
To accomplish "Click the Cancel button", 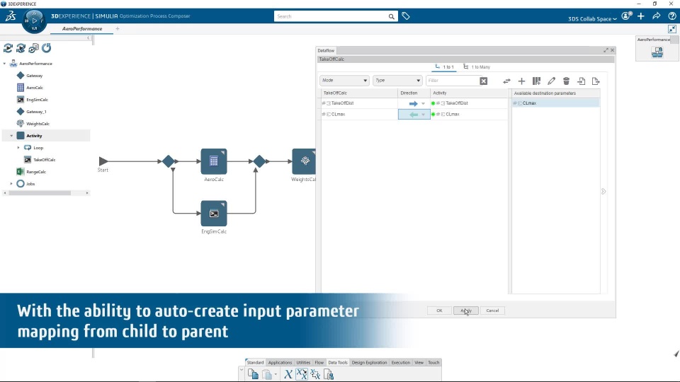I will 492,311.
